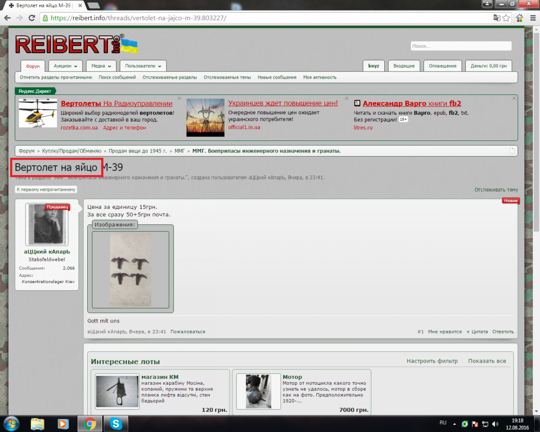
Task: Open the Chrome menu hamburger icon
Action: pyautogui.click(x=533, y=18)
